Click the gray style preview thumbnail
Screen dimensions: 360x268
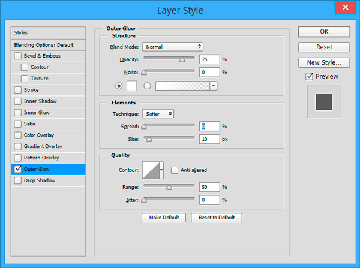(x=324, y=102)
